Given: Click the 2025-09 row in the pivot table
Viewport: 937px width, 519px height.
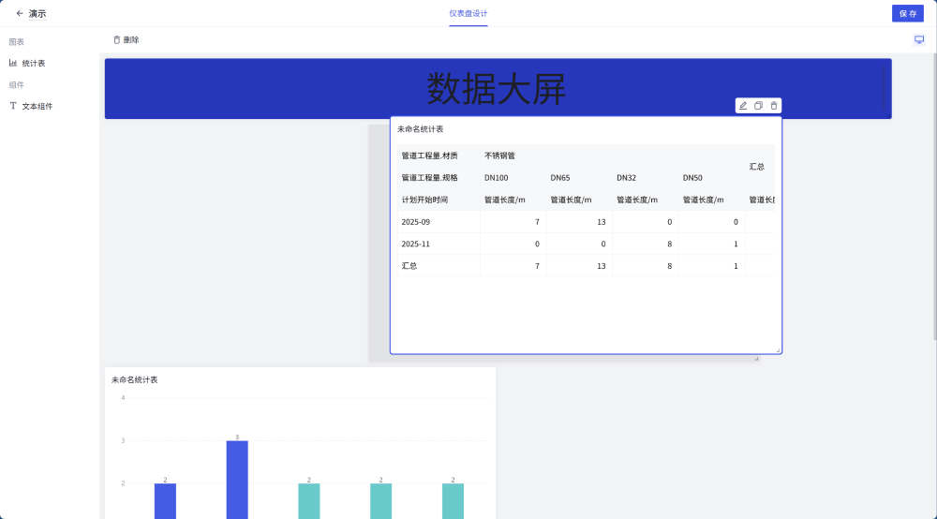Looking at the screenshot, I should pos(417,221).
